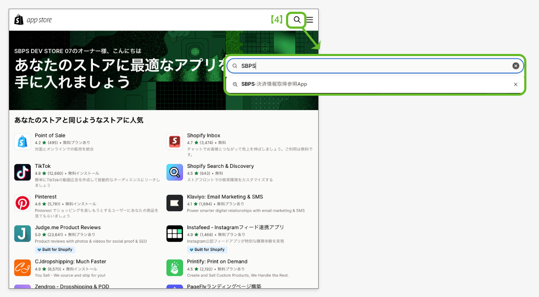Screen dimensions: 539x297
Task: Open the Point of Sale app icon
Action: (23, 142)
